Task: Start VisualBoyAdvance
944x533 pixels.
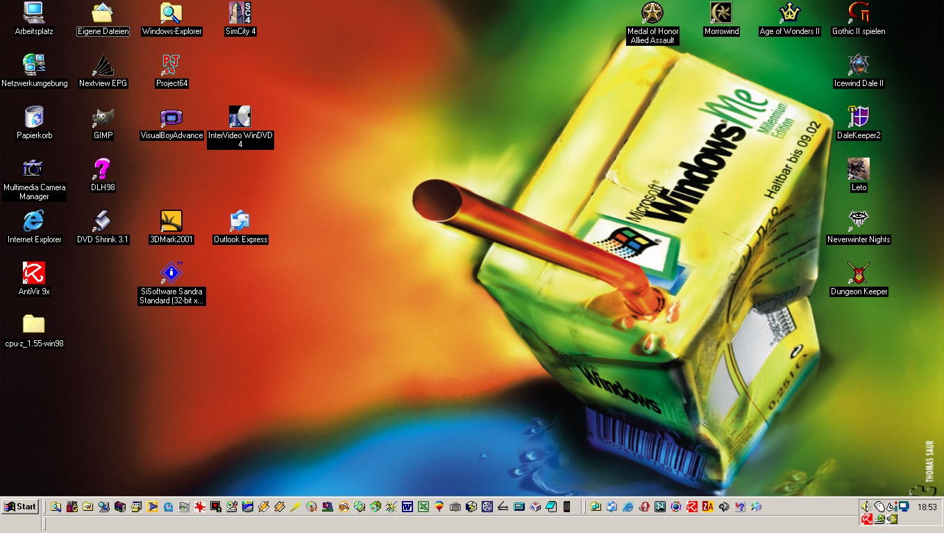Action: [x=171, y=118]
